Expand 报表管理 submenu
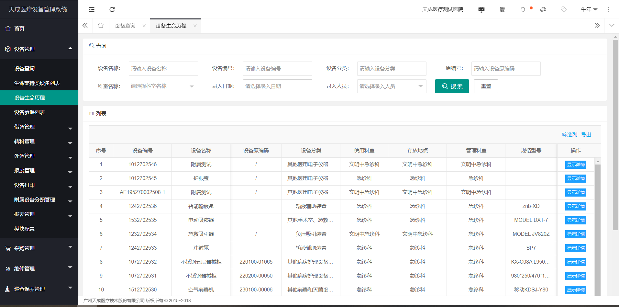The width and height of the screenshot is (619, 307). [x=39, y=214]
